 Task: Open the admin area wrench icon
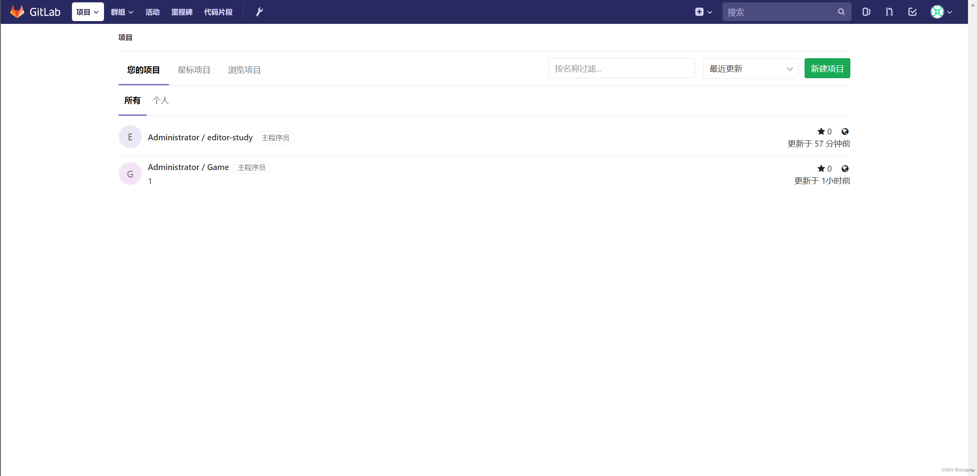pos(259,12)
